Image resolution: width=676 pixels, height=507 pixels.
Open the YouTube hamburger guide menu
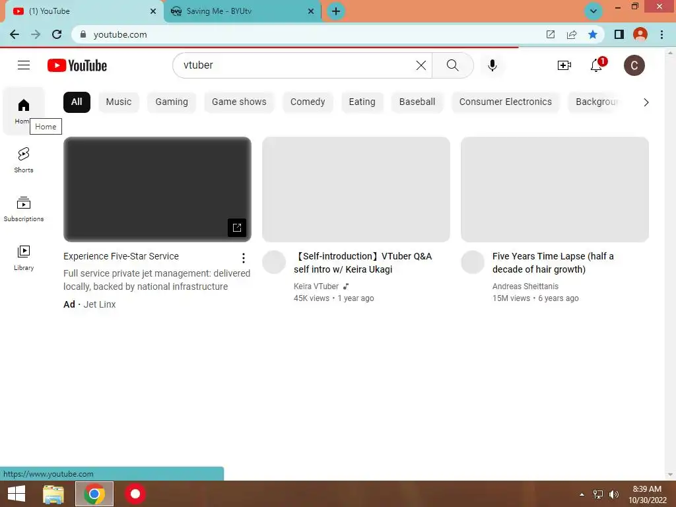point(24,65)
